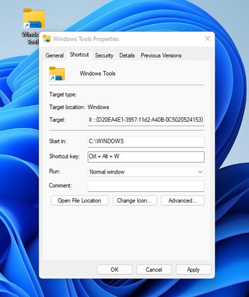The width and height of the screenshot is (249, 297).
Task: Select the Shortcut tab
Action: (x=79, y=54)
